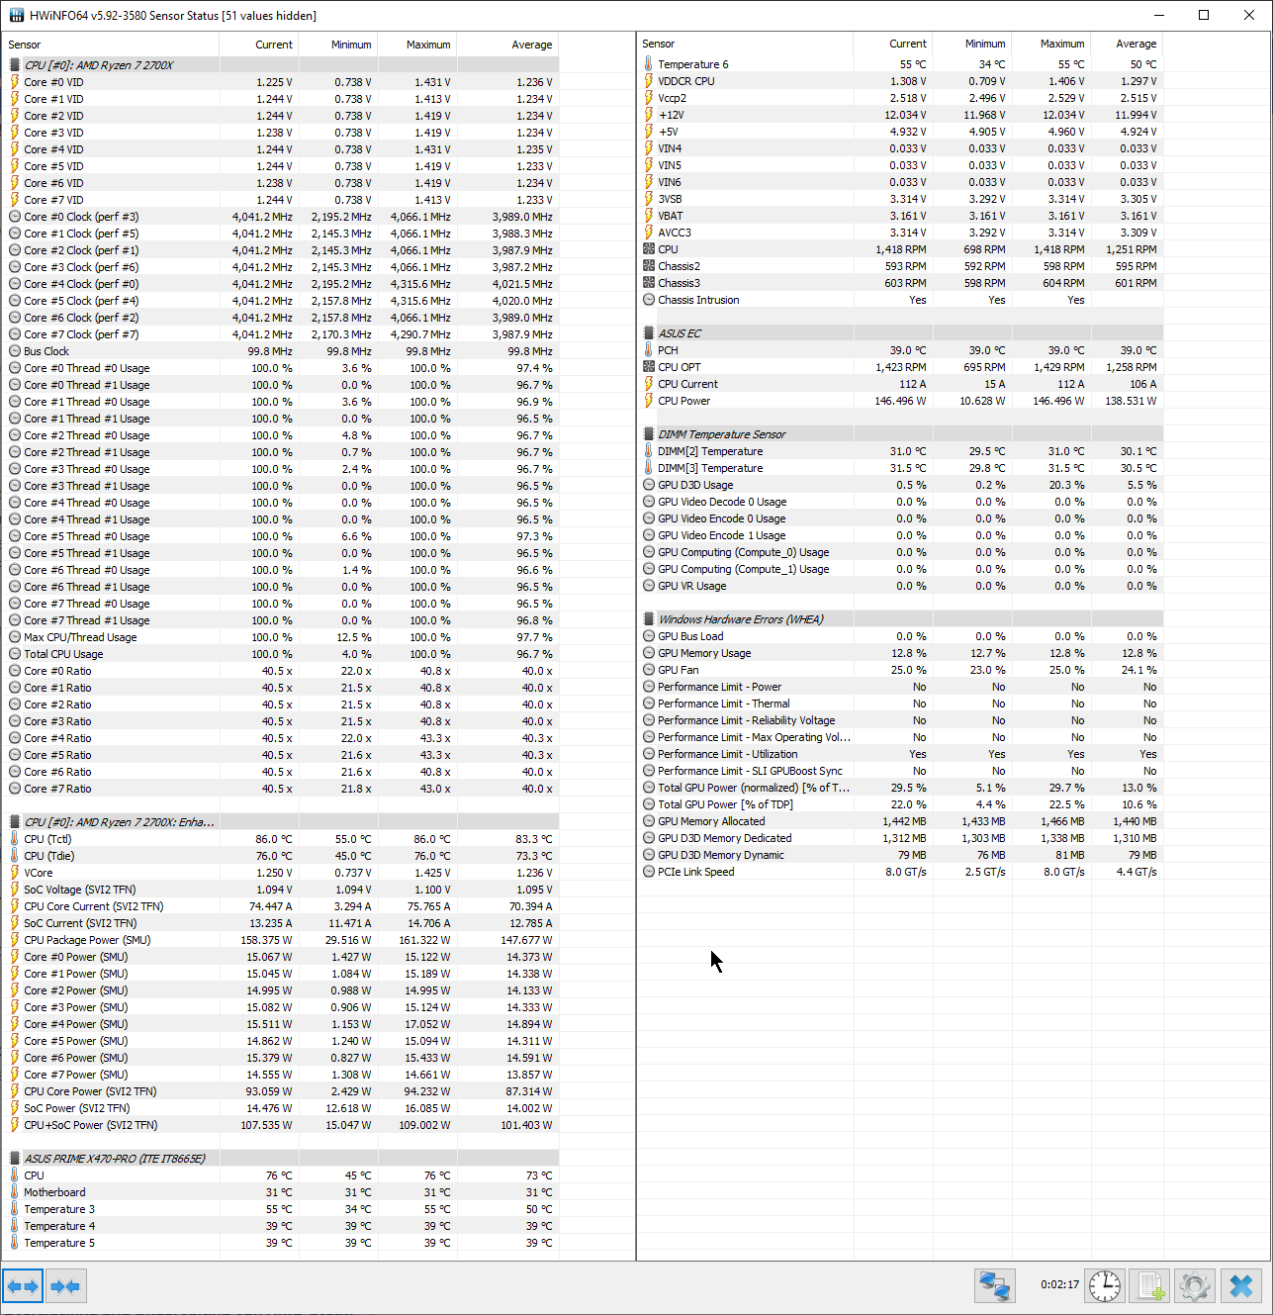Click the Bus Clock row clock icon
The image size is (1273, 1315).
14,351
